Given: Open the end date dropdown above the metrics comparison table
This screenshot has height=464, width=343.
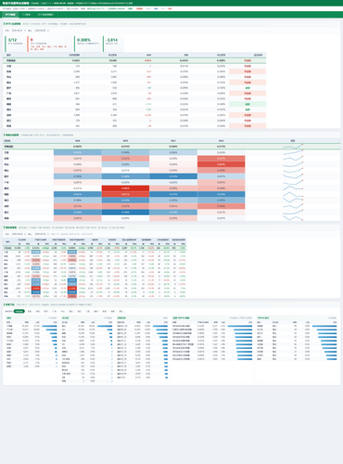Looking at the screenshot, I should 42,234.
